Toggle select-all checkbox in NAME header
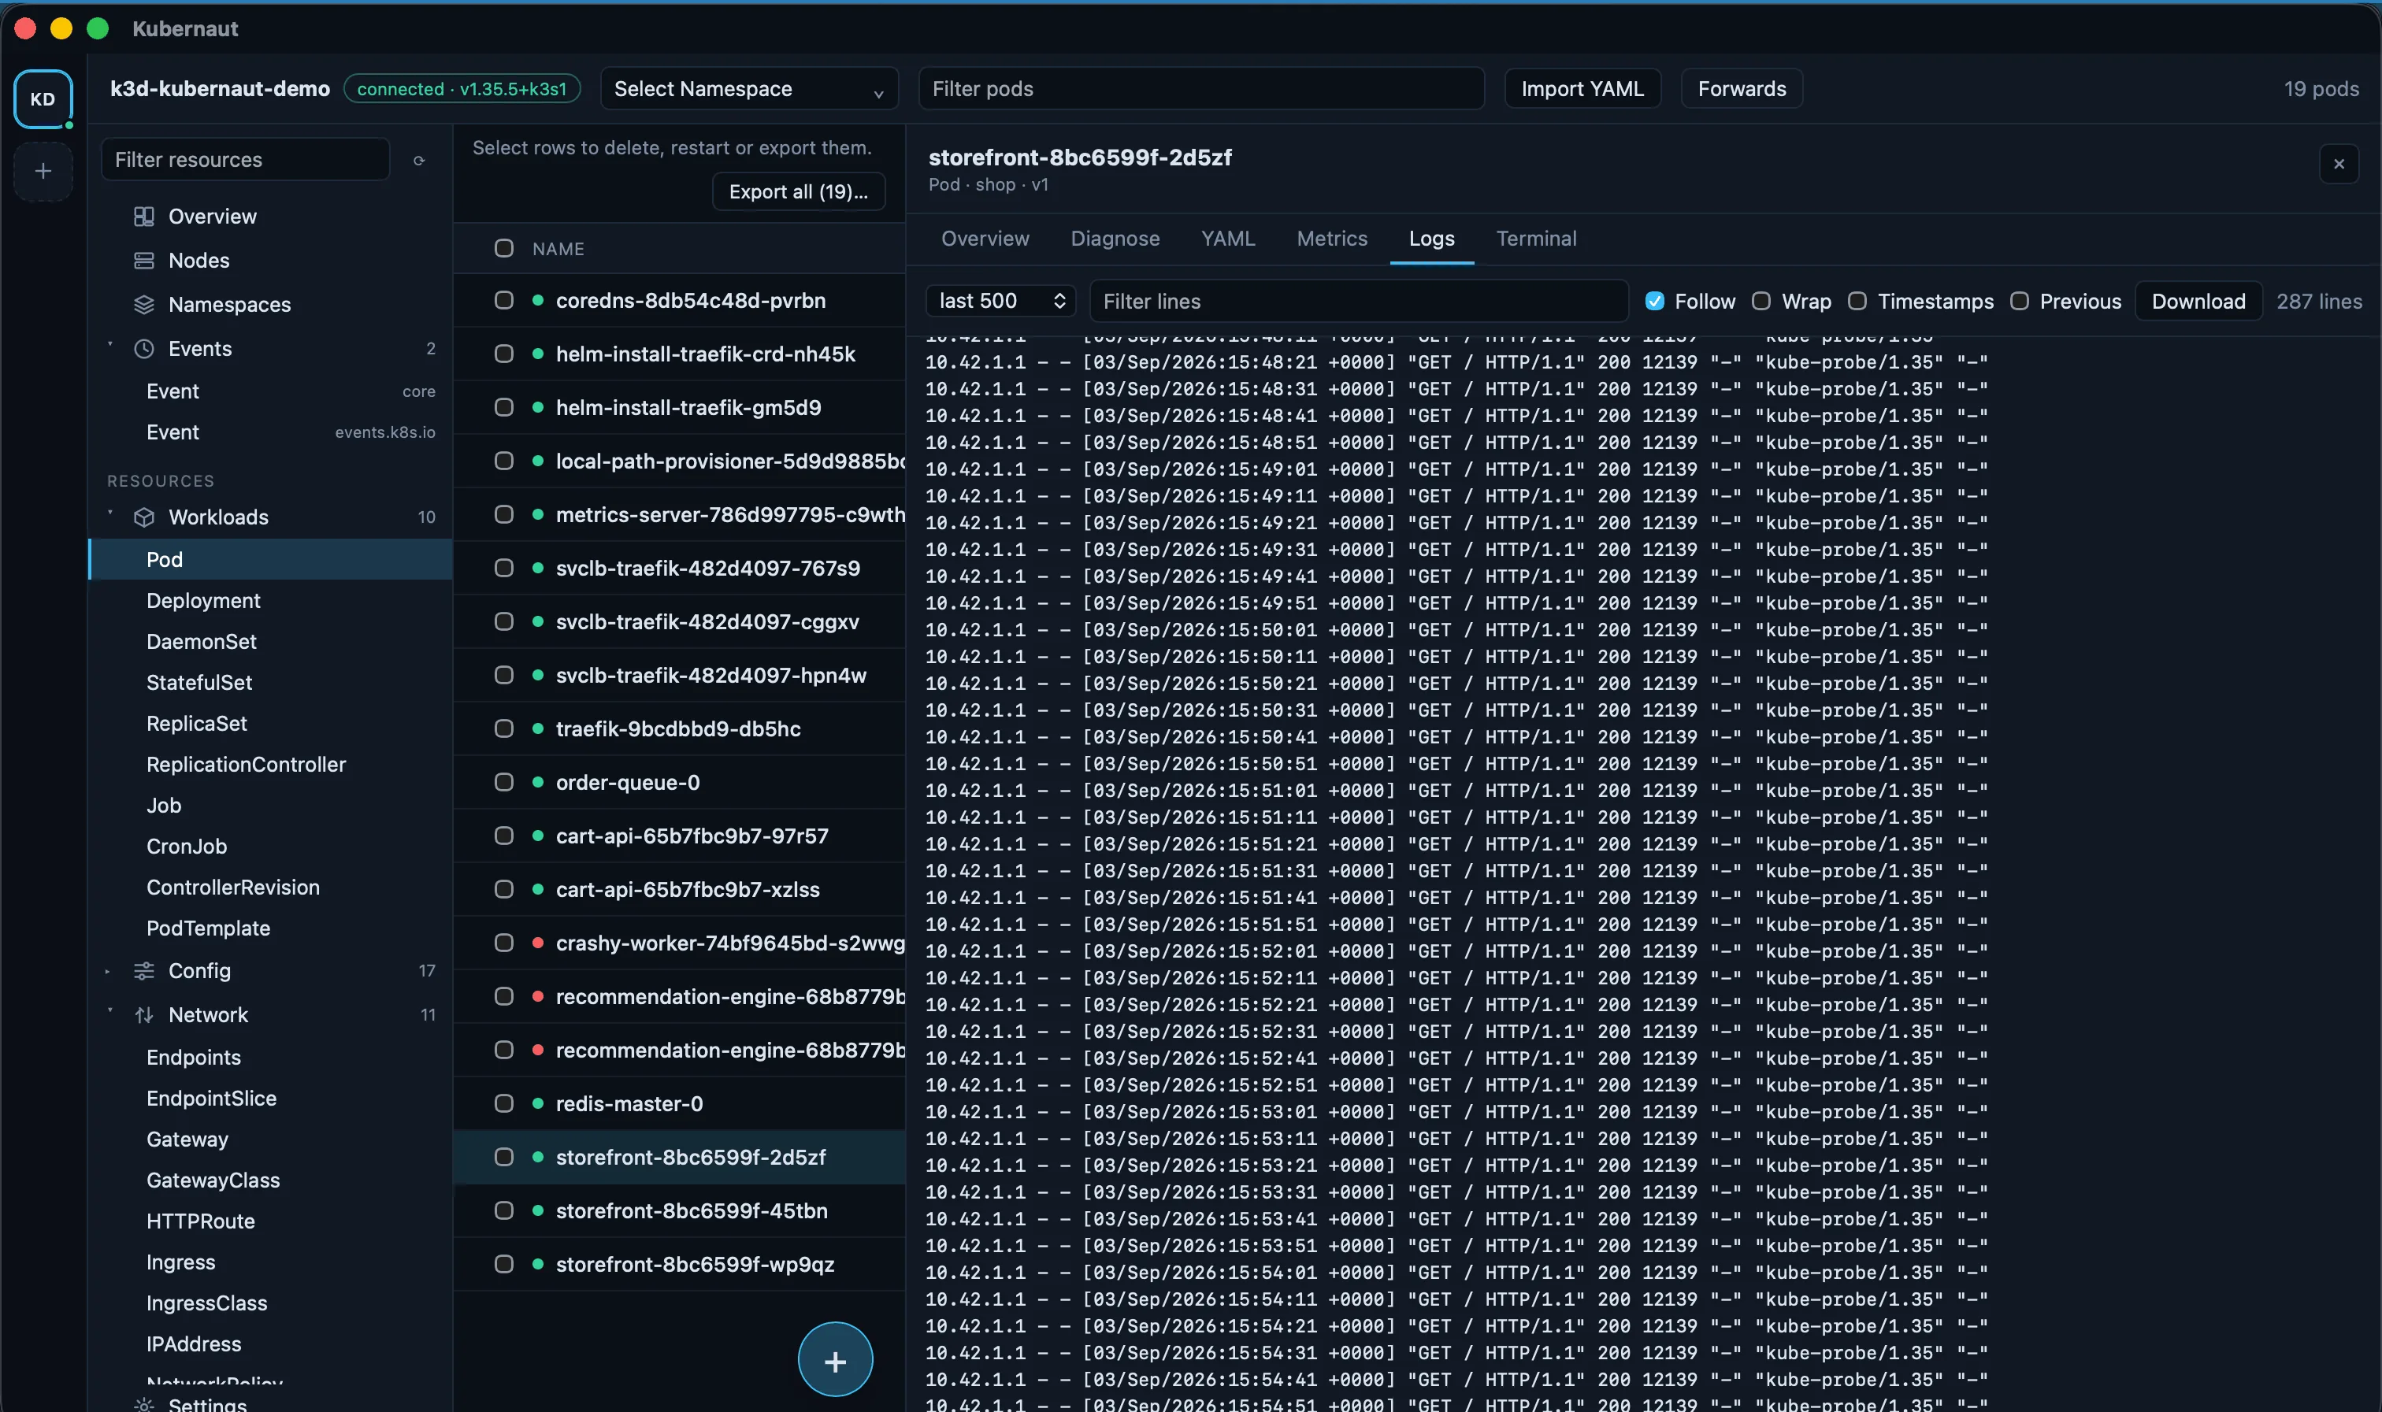Image resolution: width=2382 pixels, height=1412 pixels. tap(503, 248)
